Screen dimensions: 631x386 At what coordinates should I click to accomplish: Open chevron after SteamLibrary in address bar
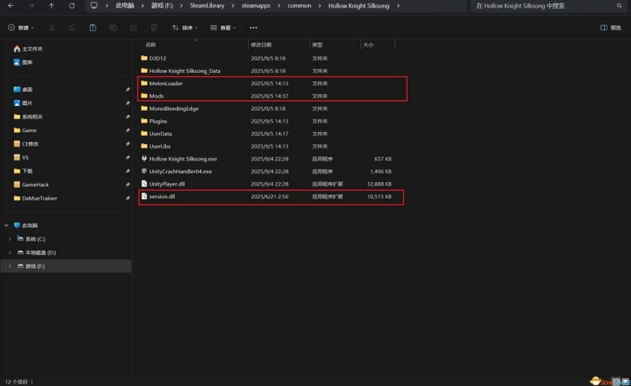pyautogui.click(x=233, y=6)
